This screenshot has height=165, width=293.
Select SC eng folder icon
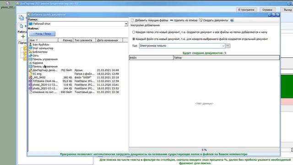(x=31, y=74)
